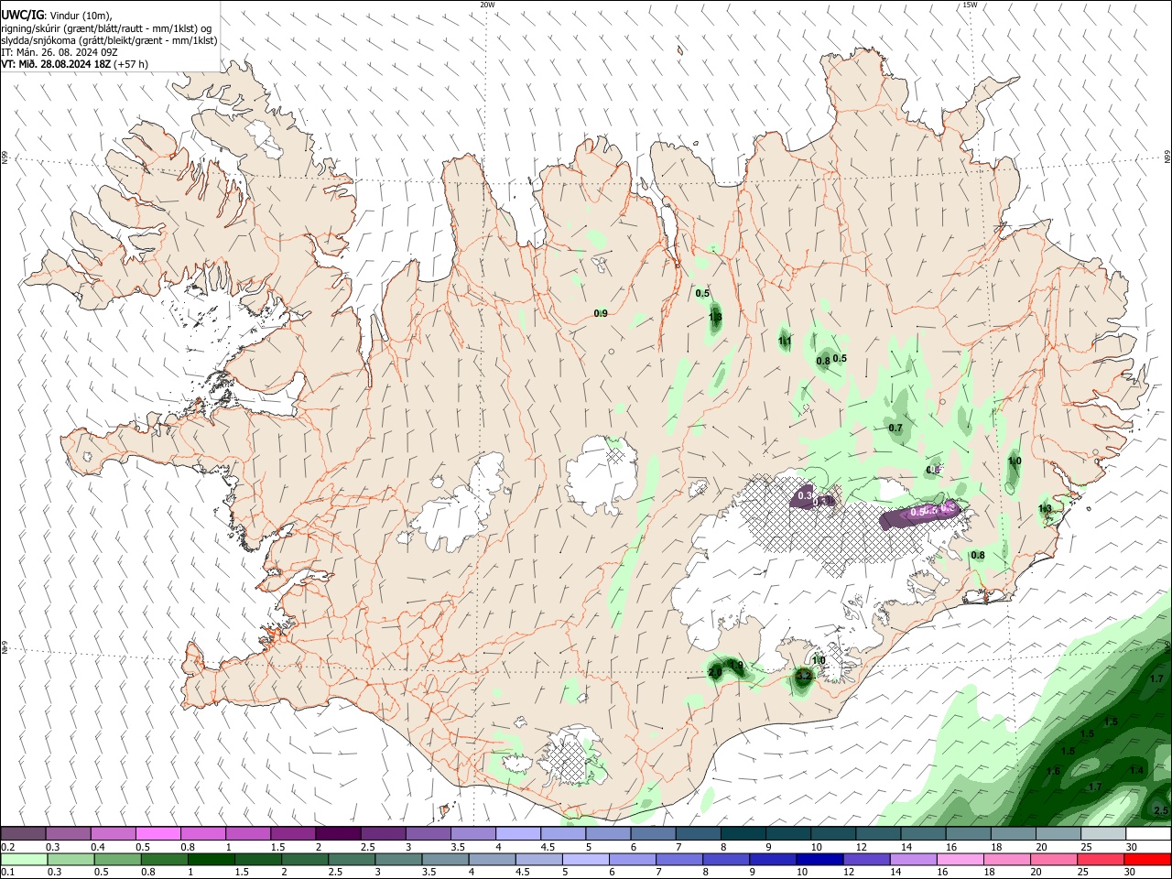Pick the dark purple 0.2 snow legend swatch
The width and height of the screenshot is (1172, 879).
[x=23, y=834]
